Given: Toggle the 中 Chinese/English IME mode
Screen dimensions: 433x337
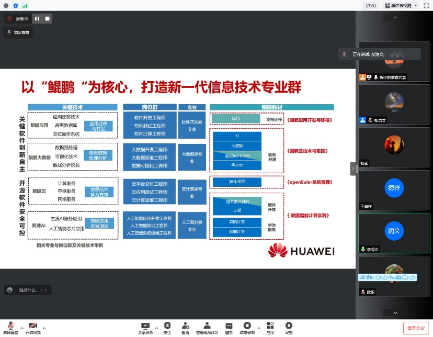Looking at the screenshot, I should tap(378, 277).
